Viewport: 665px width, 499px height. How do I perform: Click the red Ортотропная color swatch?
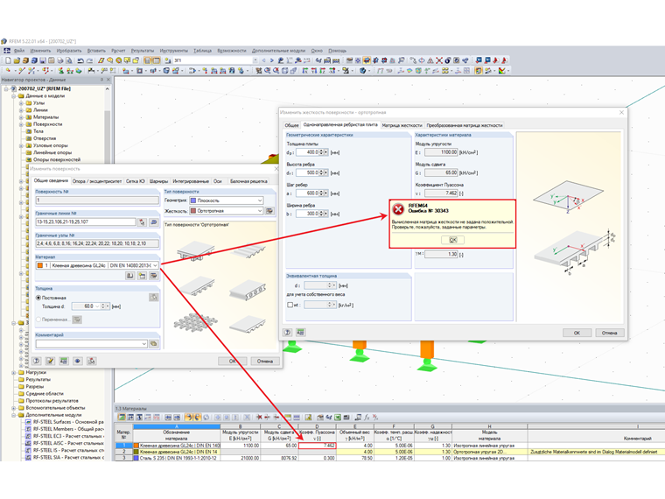coord(193,211)
